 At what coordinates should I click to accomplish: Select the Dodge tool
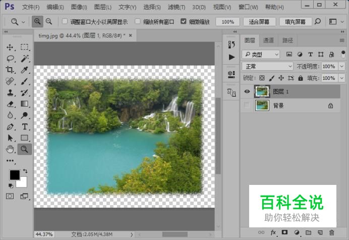(25, 115)
